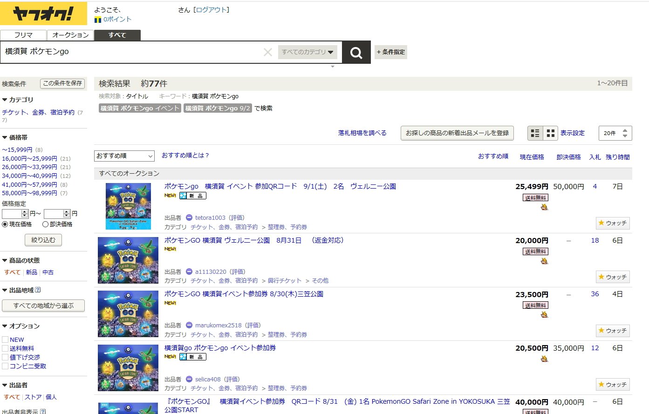Screen dimensions: 649x414
Task: Click help icon next to 出品者非表示
Action: click(43, 411)
